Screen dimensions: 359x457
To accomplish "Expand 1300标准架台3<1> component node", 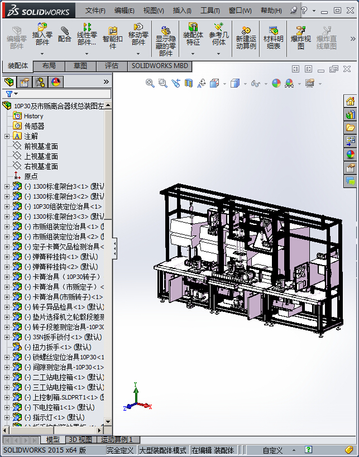I will coord(7,186).
